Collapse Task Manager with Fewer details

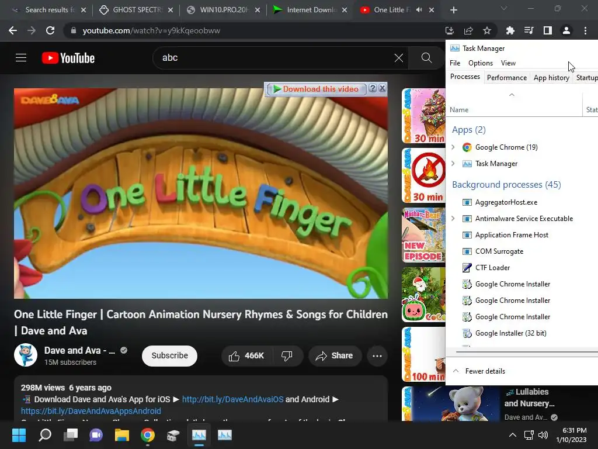point(479,371)
